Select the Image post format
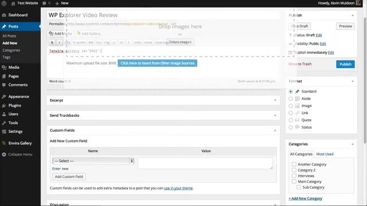 pyautogui.click(x=291, y=106)
